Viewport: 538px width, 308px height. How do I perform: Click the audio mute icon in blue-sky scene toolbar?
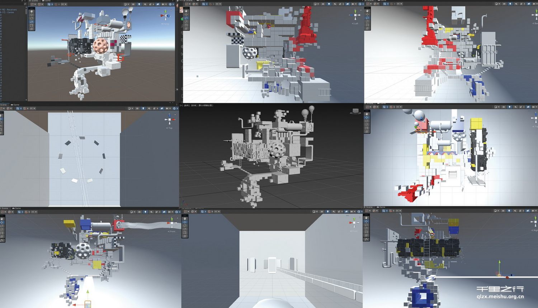coord(145,4)
